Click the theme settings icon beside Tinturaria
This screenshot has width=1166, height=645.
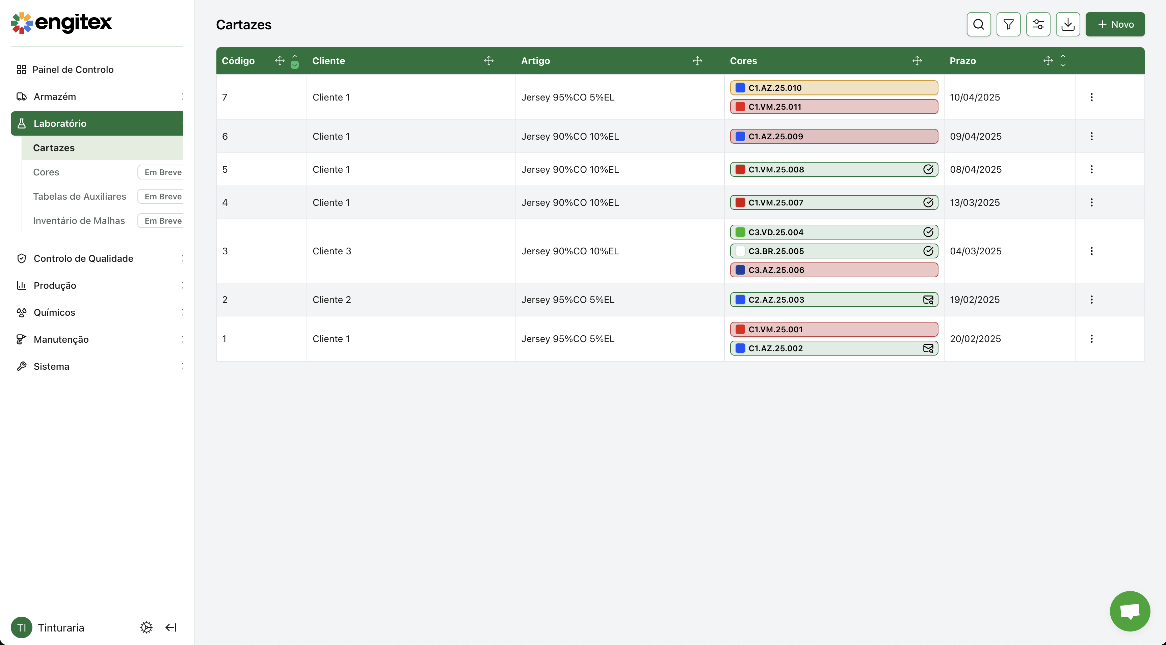pos(146,627)
